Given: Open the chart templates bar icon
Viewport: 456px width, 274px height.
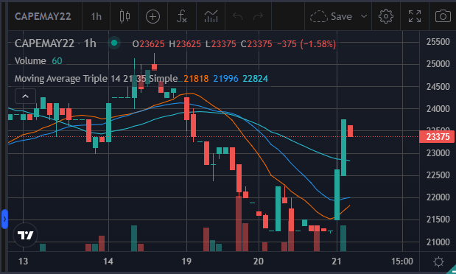Looking at the screenshot, I should click(211, 16).
